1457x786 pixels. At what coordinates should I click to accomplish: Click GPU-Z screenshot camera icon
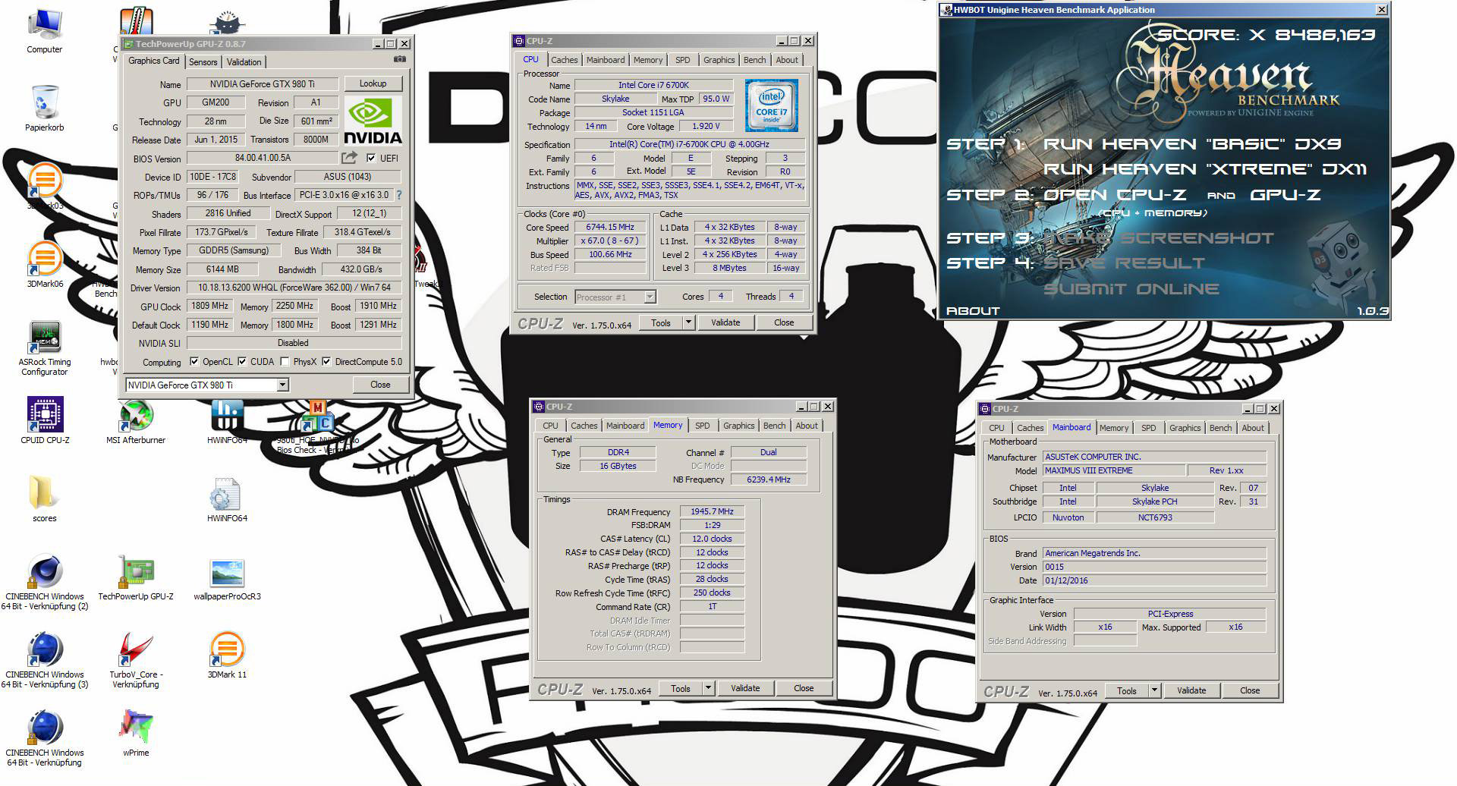click(x=400, y=59)
